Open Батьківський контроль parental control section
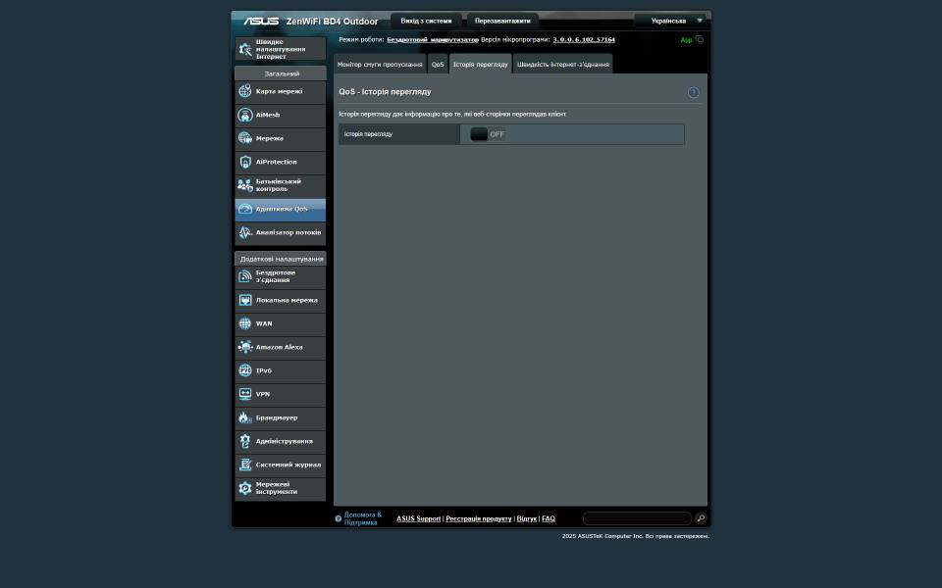The width and height of the screenshot is (942, 588). click(x=280, y=185)
